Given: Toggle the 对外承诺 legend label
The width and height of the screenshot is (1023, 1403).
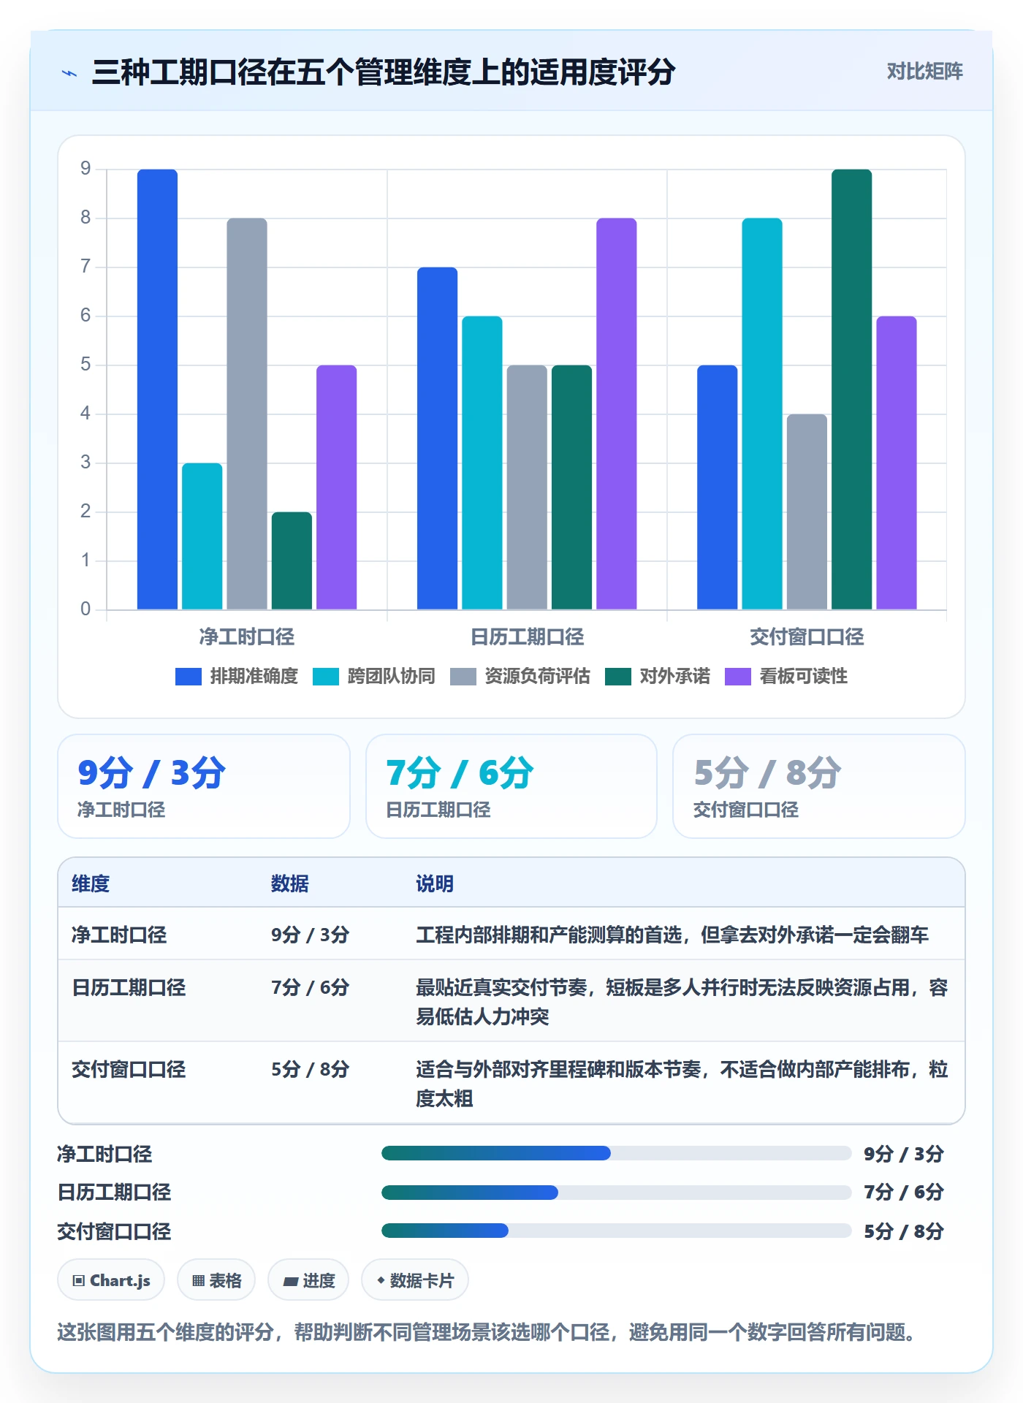Looking at the screenshot, I should [x=674, y=677].
